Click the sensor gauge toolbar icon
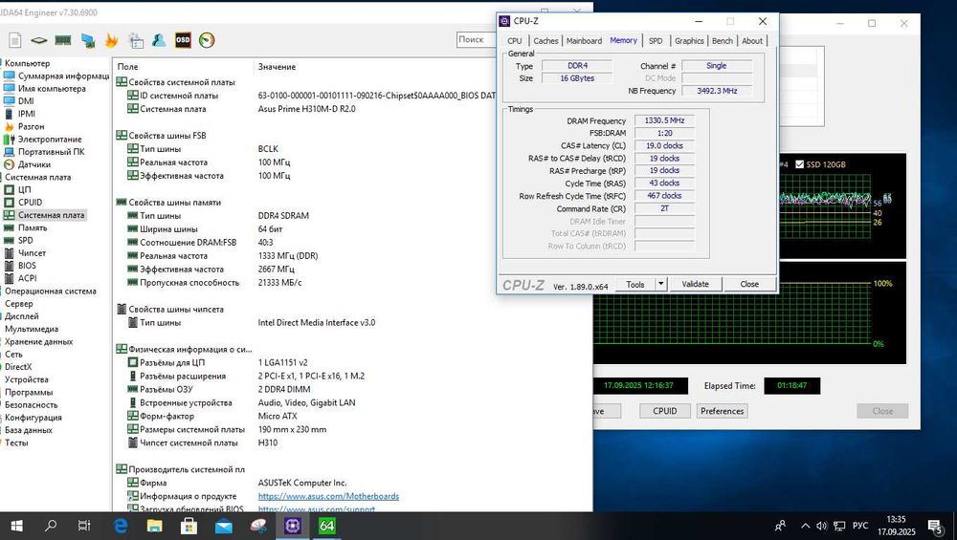Screen dimensions: 957x540 click(207, 40)
